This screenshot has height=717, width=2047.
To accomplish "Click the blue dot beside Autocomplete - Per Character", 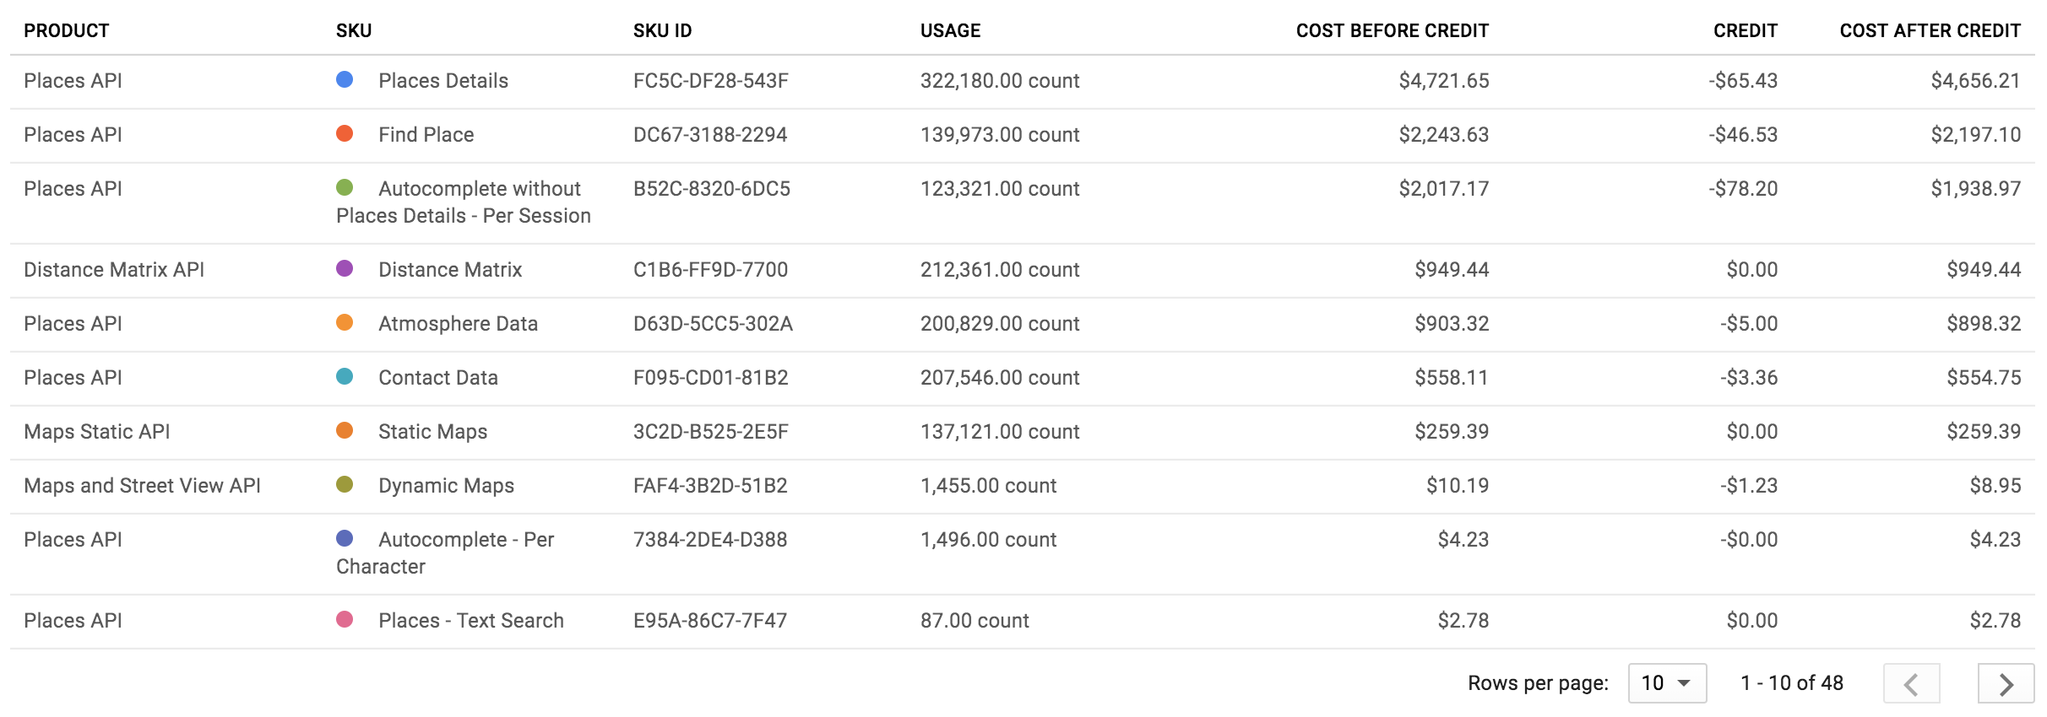I will (345, 539).
